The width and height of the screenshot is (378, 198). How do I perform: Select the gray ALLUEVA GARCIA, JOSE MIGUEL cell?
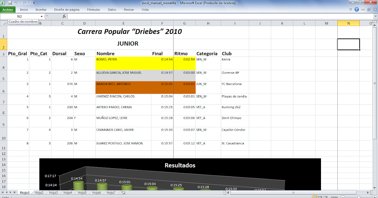tap(123, 75)
